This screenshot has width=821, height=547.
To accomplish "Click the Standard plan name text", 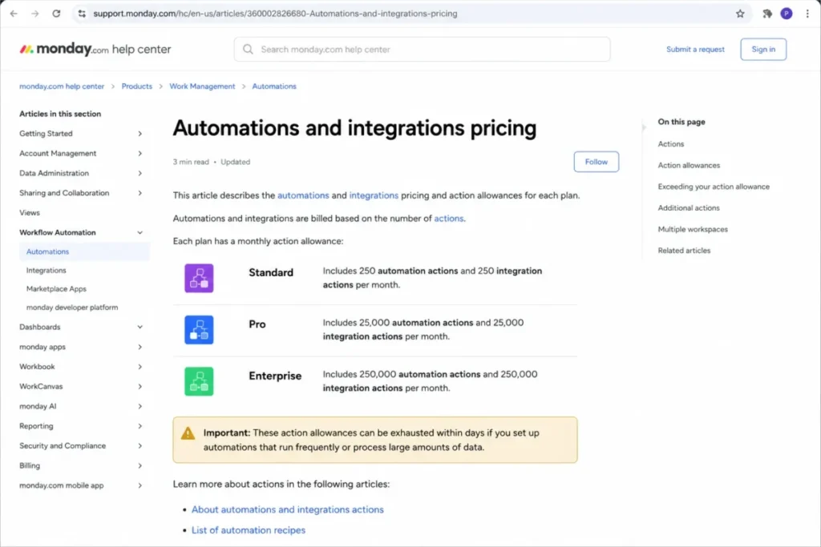I will pos(271,272).
